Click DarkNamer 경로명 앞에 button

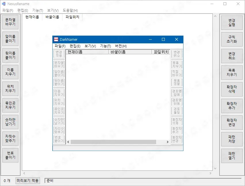(177, 93)
